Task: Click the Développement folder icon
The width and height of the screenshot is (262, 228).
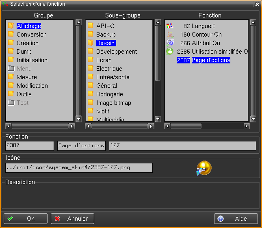Action: coord(91,51)
